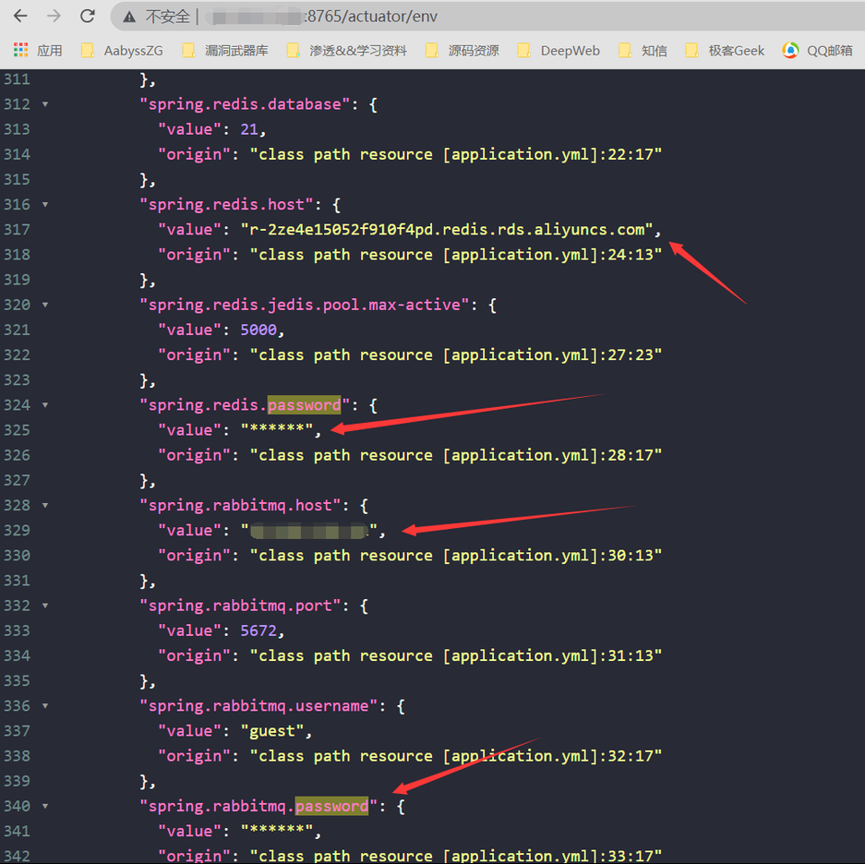This screenshot has height=864, width=865.
Task: Click the "spring.redis.host" key text
Action: tap(227, 205)
